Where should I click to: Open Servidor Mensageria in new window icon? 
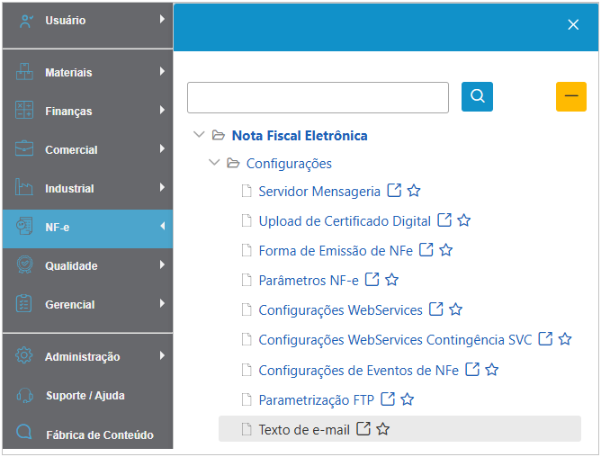(394, 191)
